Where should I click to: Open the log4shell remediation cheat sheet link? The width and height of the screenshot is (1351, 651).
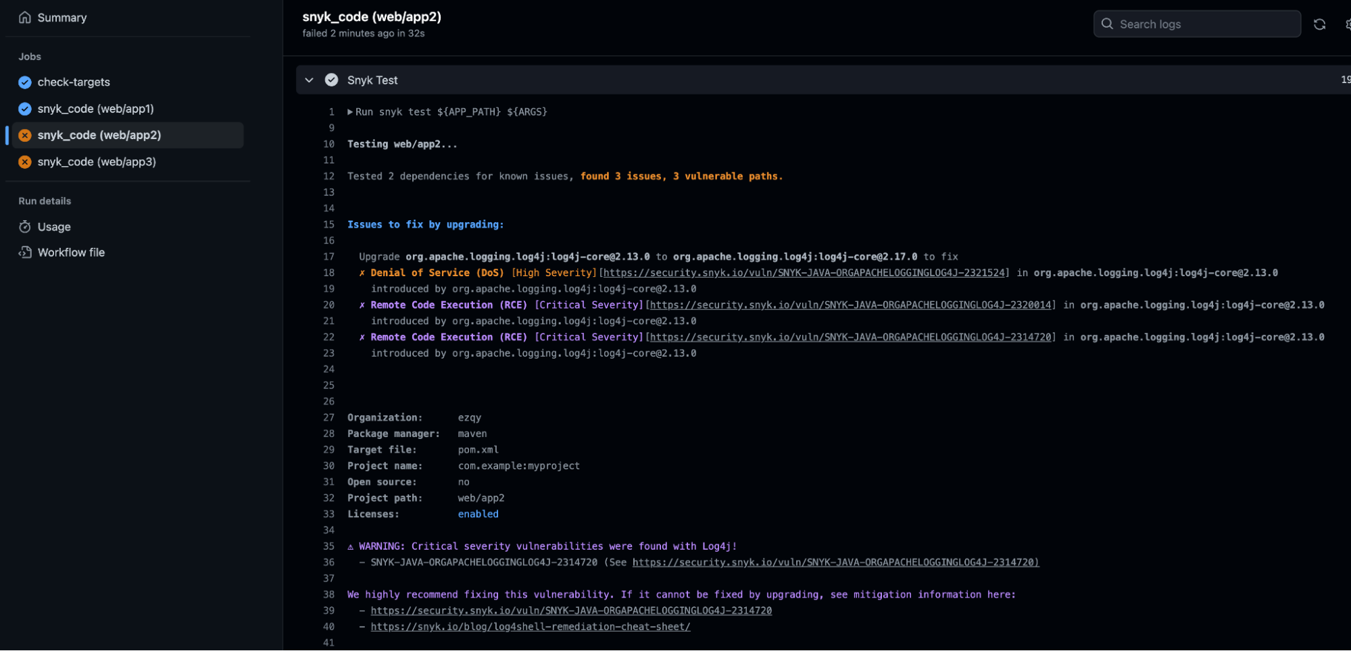531,627
